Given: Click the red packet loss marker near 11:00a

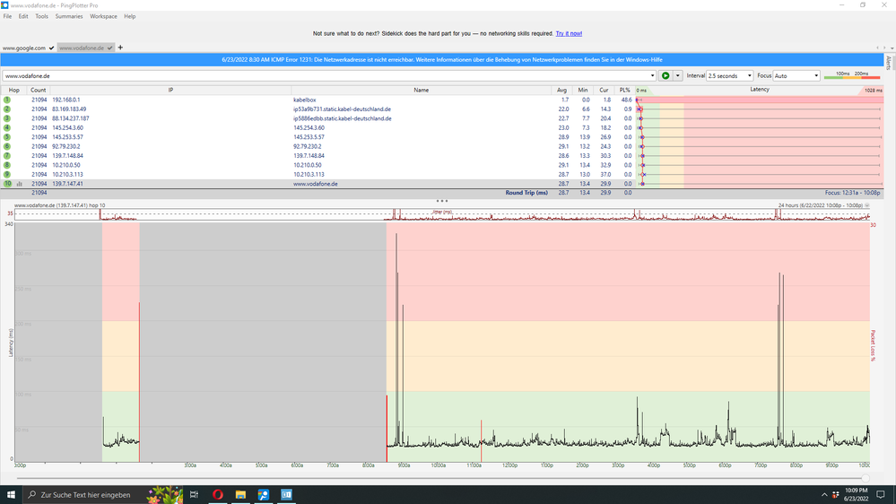Looking at the screenshot, I should click(x=481, y=440).
